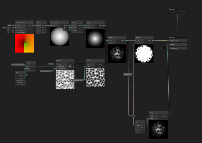Screen dimensions: 202x143
Task: Select the Color(4) property node
Action: (128, 74)
